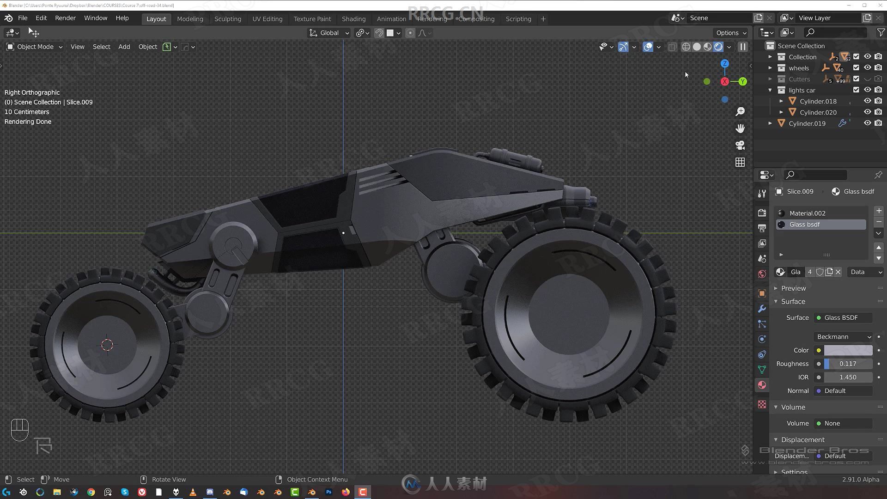Unlink the Glass material with X button
The width and height of the screenshot is (887, 499).
click(x=838, y=272)
